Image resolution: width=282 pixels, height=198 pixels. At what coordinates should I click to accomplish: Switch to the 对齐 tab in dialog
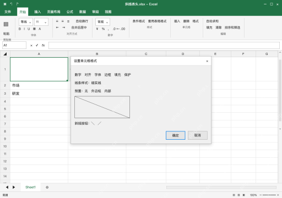pyautogui.click(x=88, y=75)
